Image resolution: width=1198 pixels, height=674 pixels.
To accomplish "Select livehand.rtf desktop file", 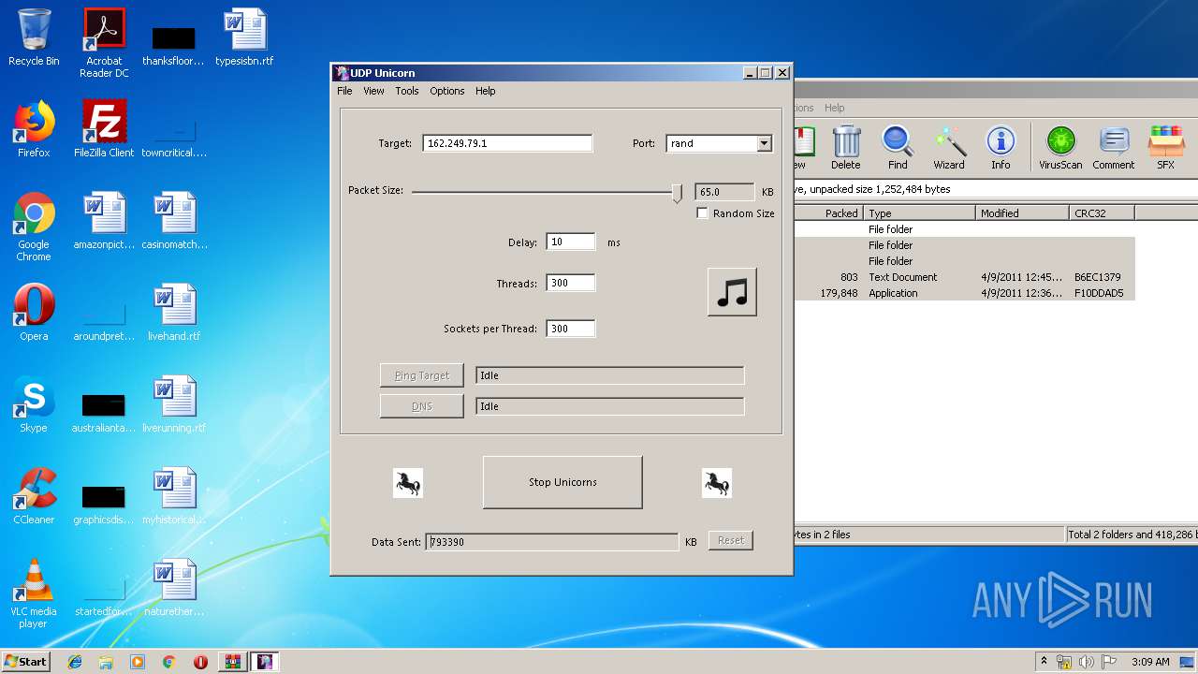I will tap(174, 313).
